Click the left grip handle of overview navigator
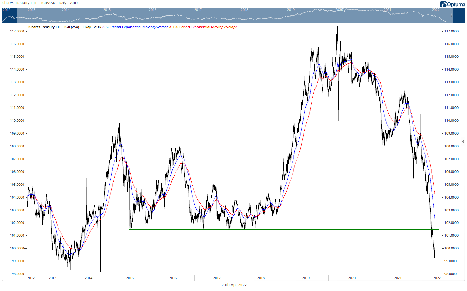This screenshot has width=467, height=291. (18, 15)
